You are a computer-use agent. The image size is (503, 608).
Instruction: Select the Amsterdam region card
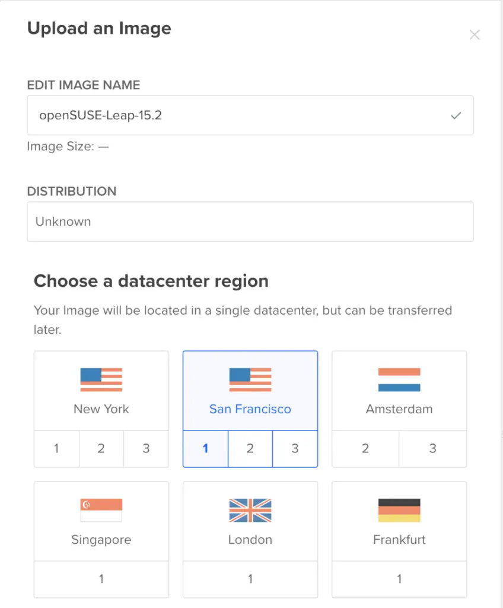(x=399, y=391)
